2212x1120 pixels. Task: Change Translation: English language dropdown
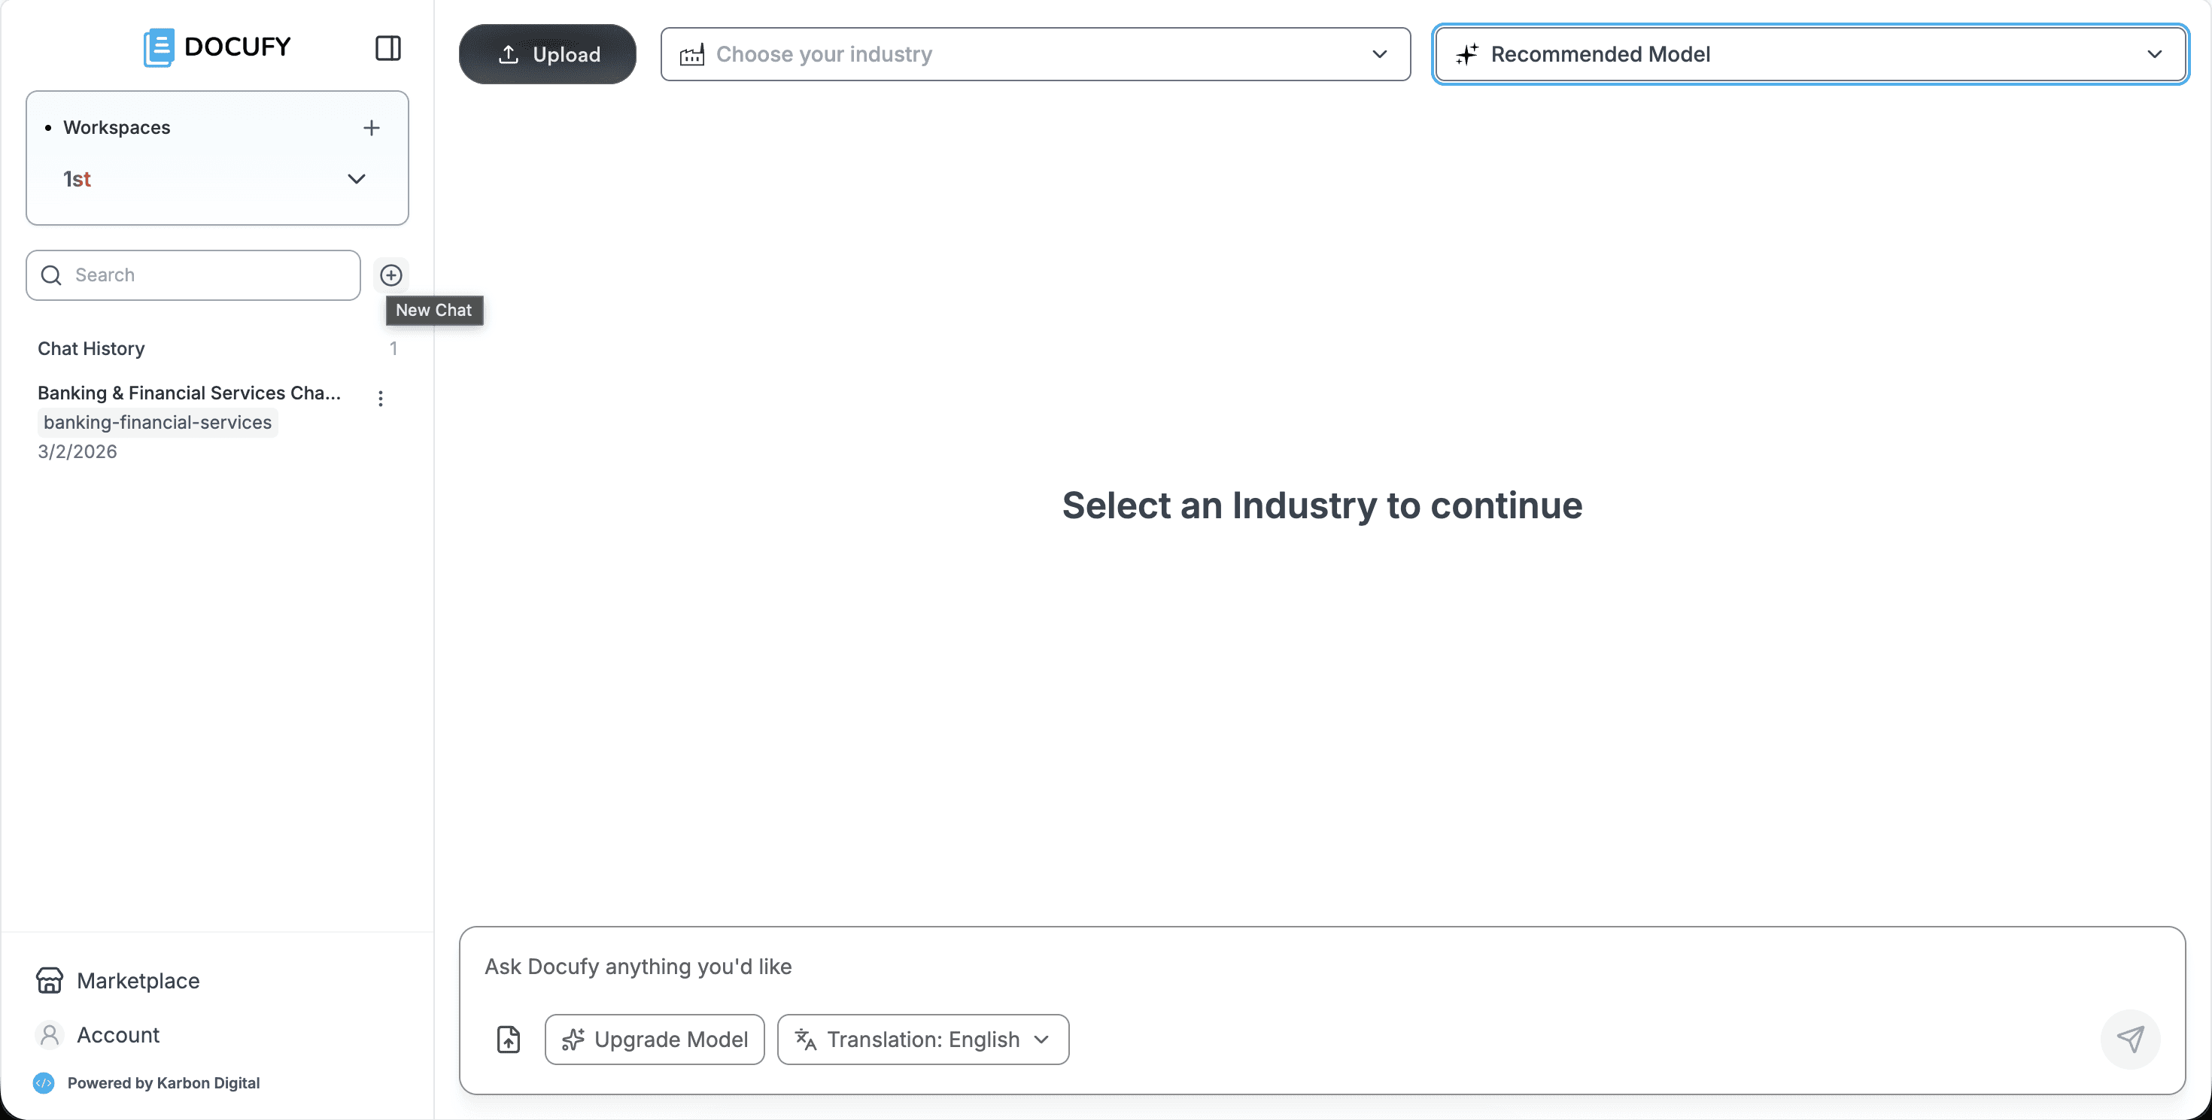click(922, 1040)
